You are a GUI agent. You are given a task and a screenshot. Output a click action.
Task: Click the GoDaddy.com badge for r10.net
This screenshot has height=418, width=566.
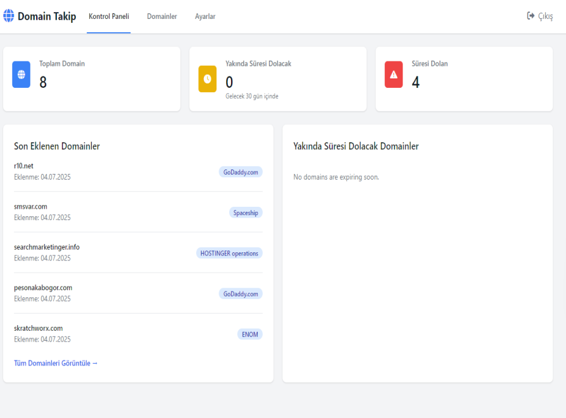(241, 172)
